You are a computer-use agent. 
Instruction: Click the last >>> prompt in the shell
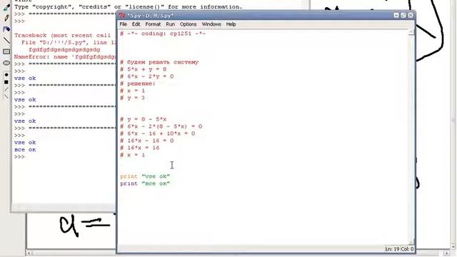tap(19, 157)
